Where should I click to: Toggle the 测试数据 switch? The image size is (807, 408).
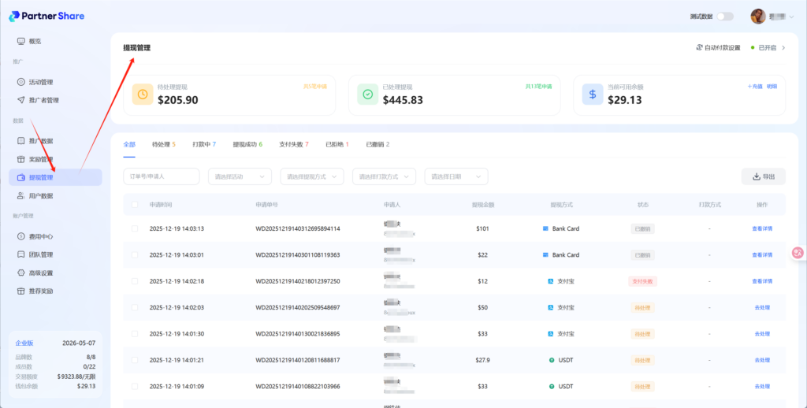pyautogui.click(x=724, y=17)
